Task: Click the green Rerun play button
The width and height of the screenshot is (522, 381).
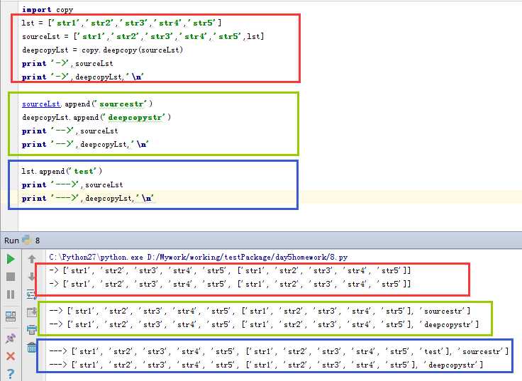Action: 11,259
